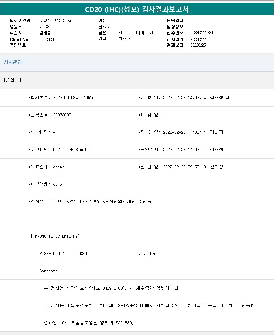This screenshot has width=274, height=335.
Task: Click 접수번호 value '20220222-65109'
Action: 204,33
